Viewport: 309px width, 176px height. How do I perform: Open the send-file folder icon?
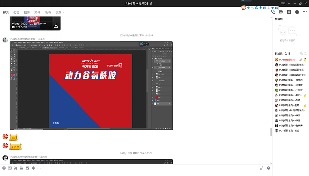tap(22, 168)
